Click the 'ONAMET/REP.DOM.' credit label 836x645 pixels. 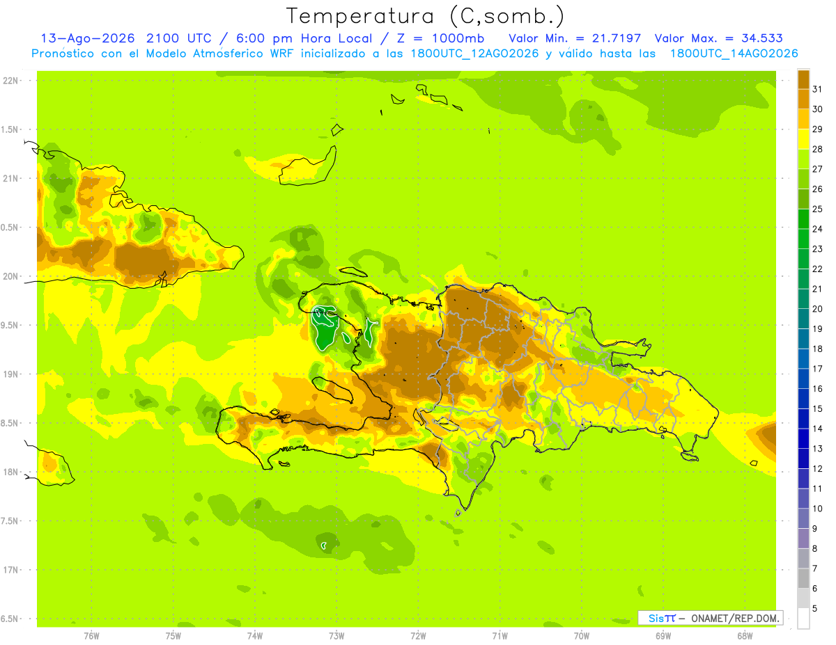[x=734, y=618]
